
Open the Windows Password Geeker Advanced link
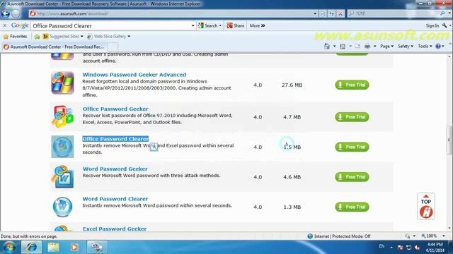click(134, 75)
